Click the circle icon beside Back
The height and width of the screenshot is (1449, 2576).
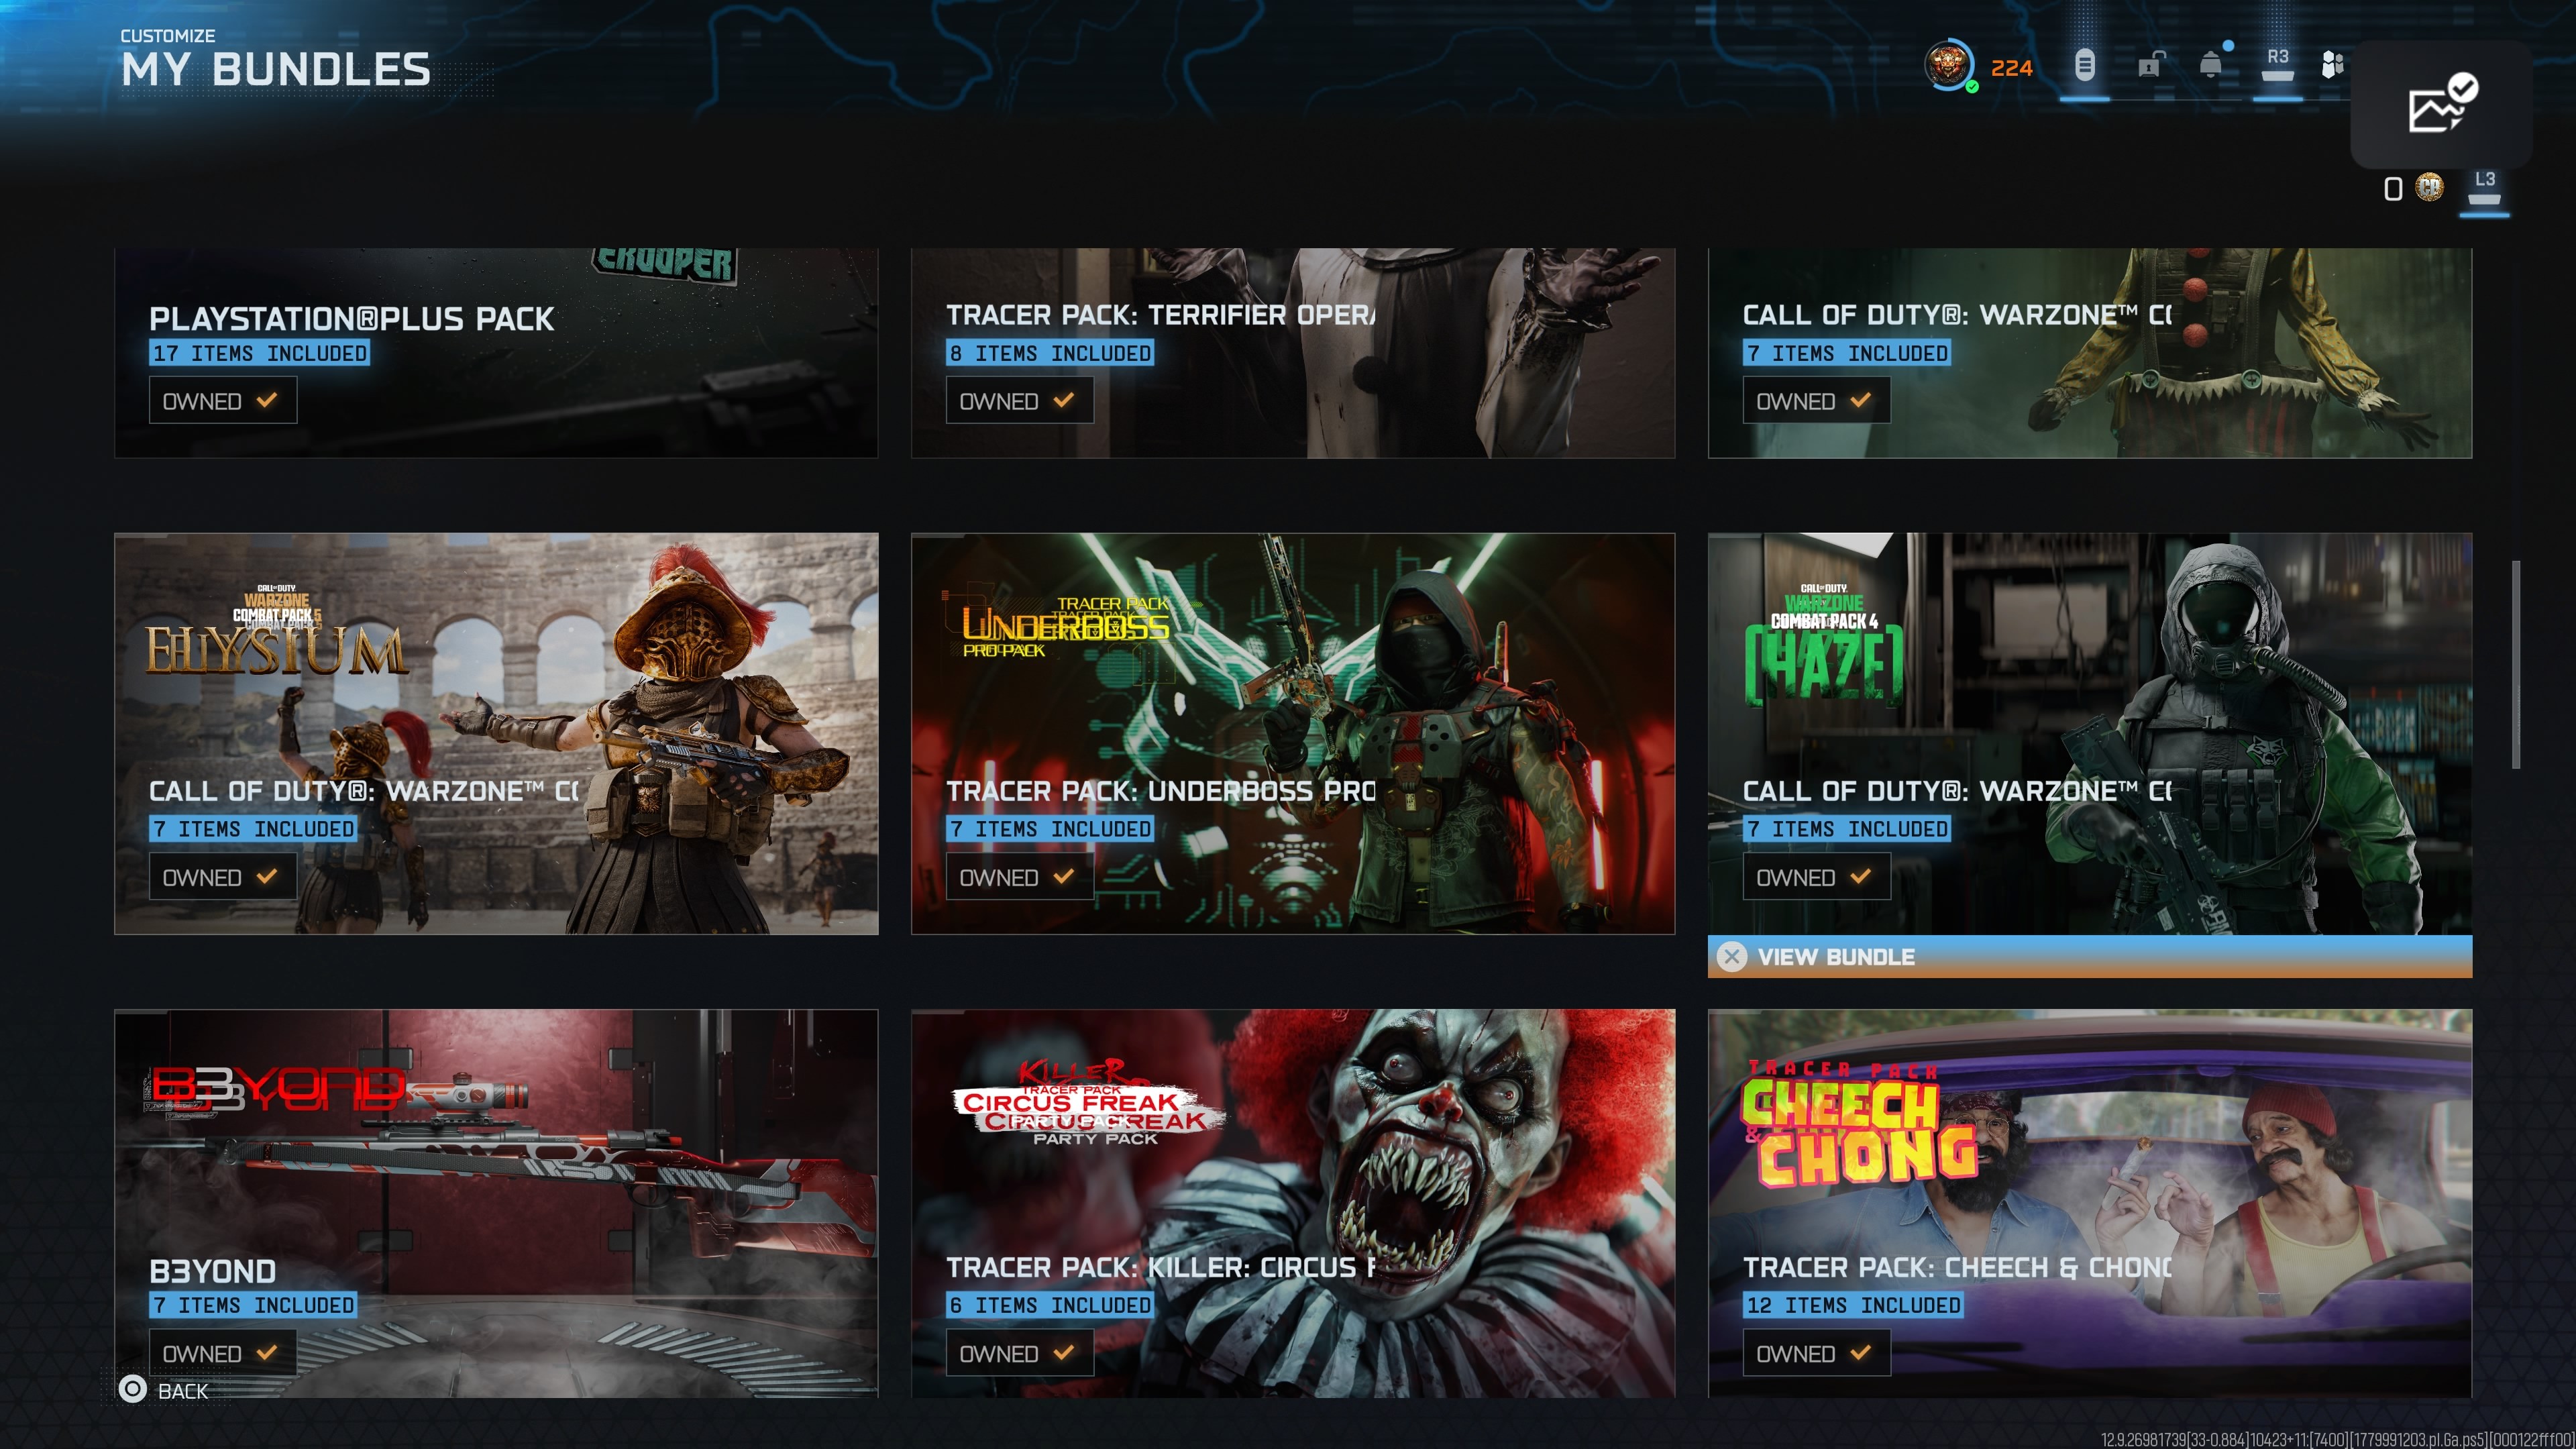coord(132,1389)
